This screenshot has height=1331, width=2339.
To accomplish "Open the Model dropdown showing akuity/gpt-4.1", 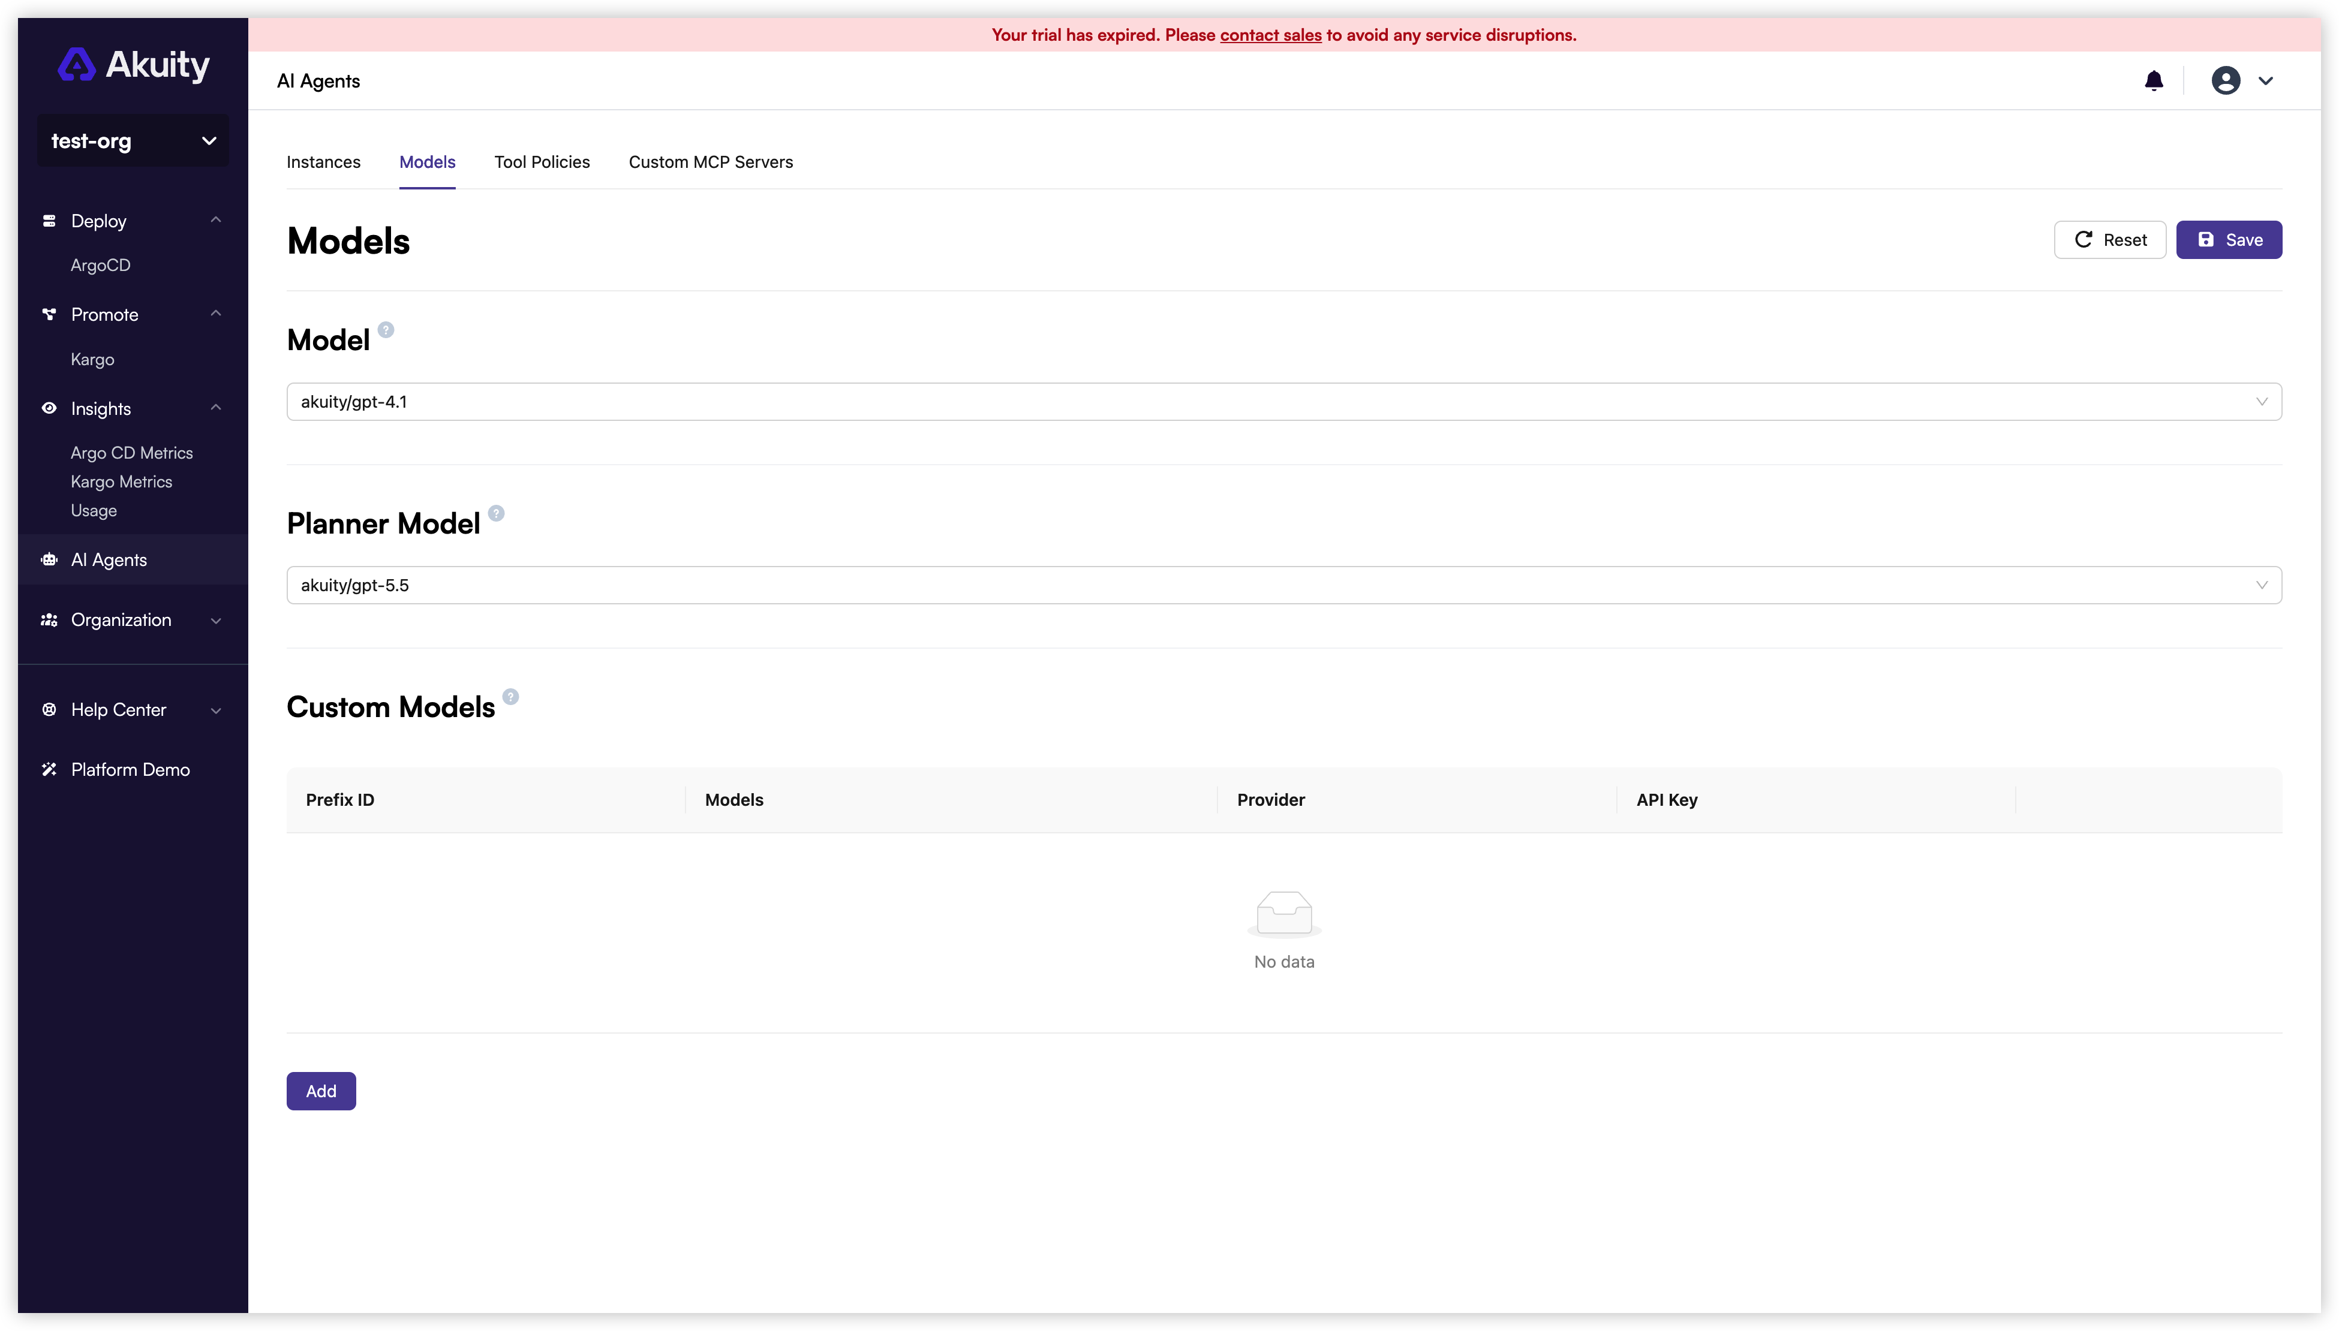I will [x=1284, y=401].
